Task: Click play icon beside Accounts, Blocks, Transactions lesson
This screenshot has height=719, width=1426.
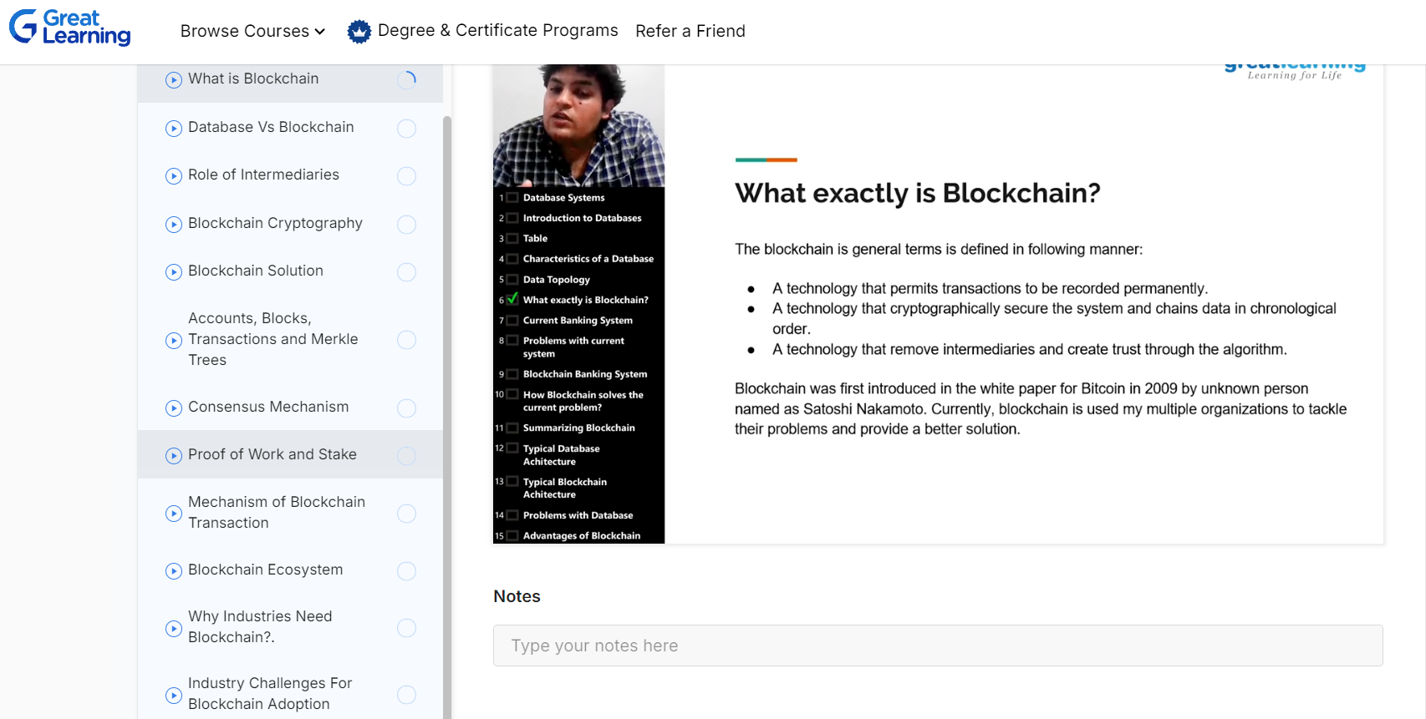Action: [174, 341]
